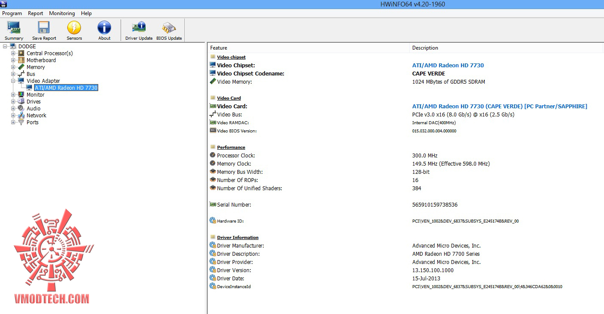604x314 pixels.
Task: Select Network in the device tree
Action: pos(37,116)
